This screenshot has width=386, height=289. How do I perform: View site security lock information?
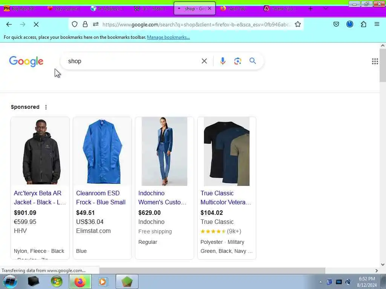pyautogui.click(x=85, y=24)
